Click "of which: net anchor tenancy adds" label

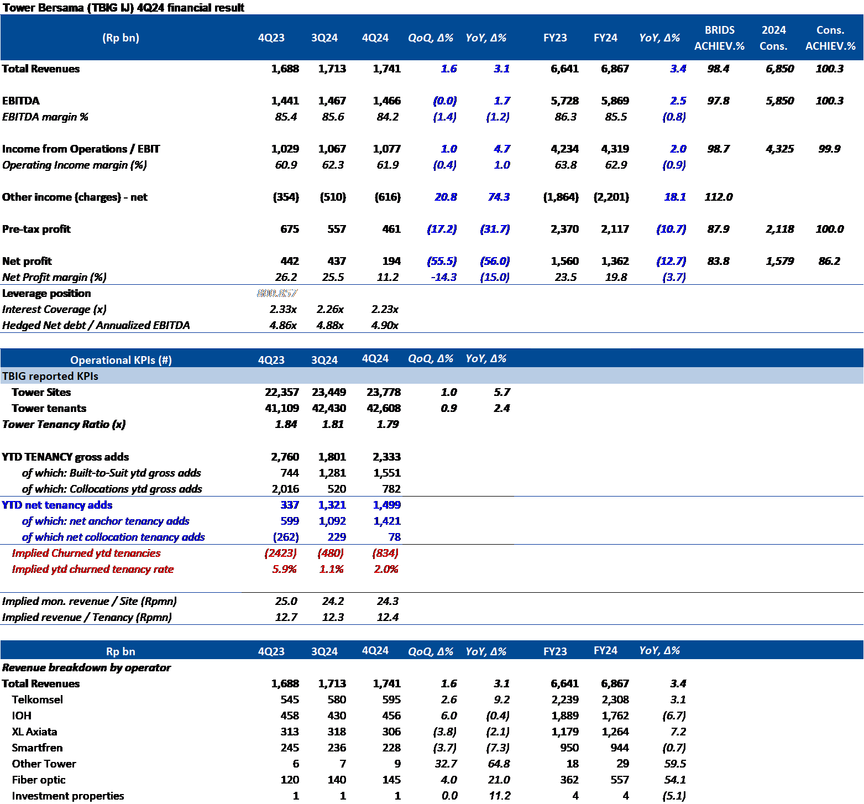click(x=105, y=521)
